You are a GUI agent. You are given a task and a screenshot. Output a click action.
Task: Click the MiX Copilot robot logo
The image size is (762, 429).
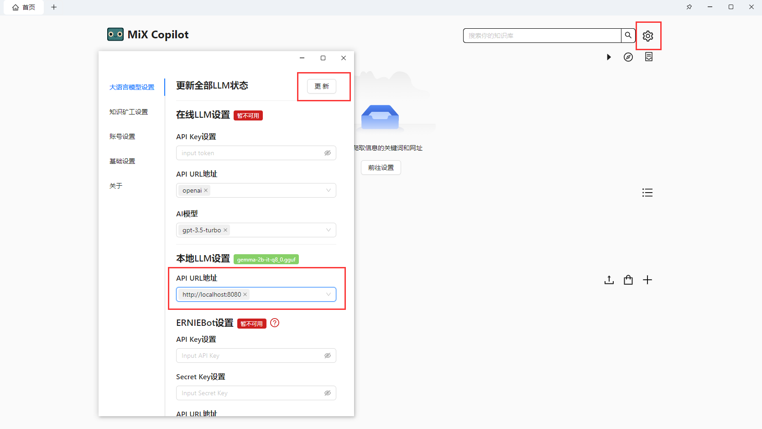point(115,34)
